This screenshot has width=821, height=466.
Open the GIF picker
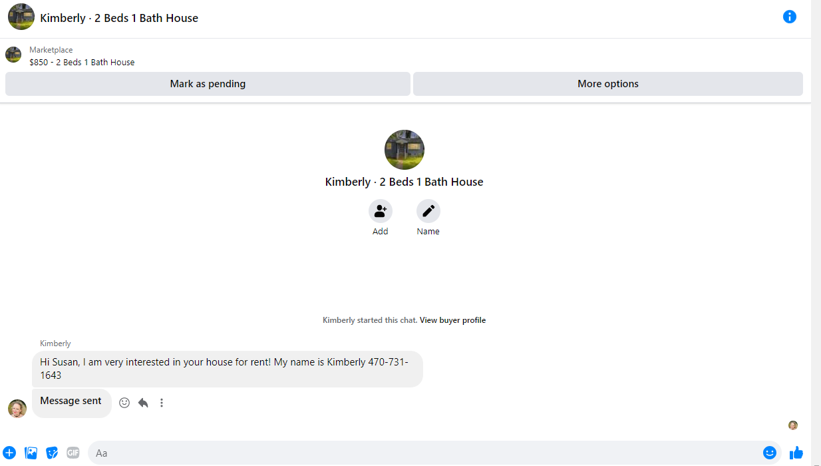click(x=73, y=453)
